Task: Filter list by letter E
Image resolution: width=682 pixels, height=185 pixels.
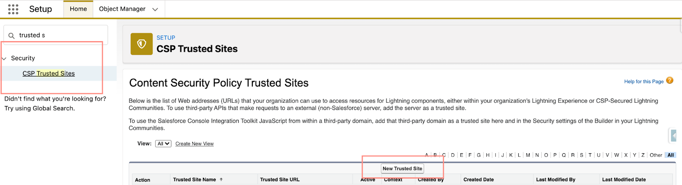Action: pyautogui.click(x=461, y=155)
